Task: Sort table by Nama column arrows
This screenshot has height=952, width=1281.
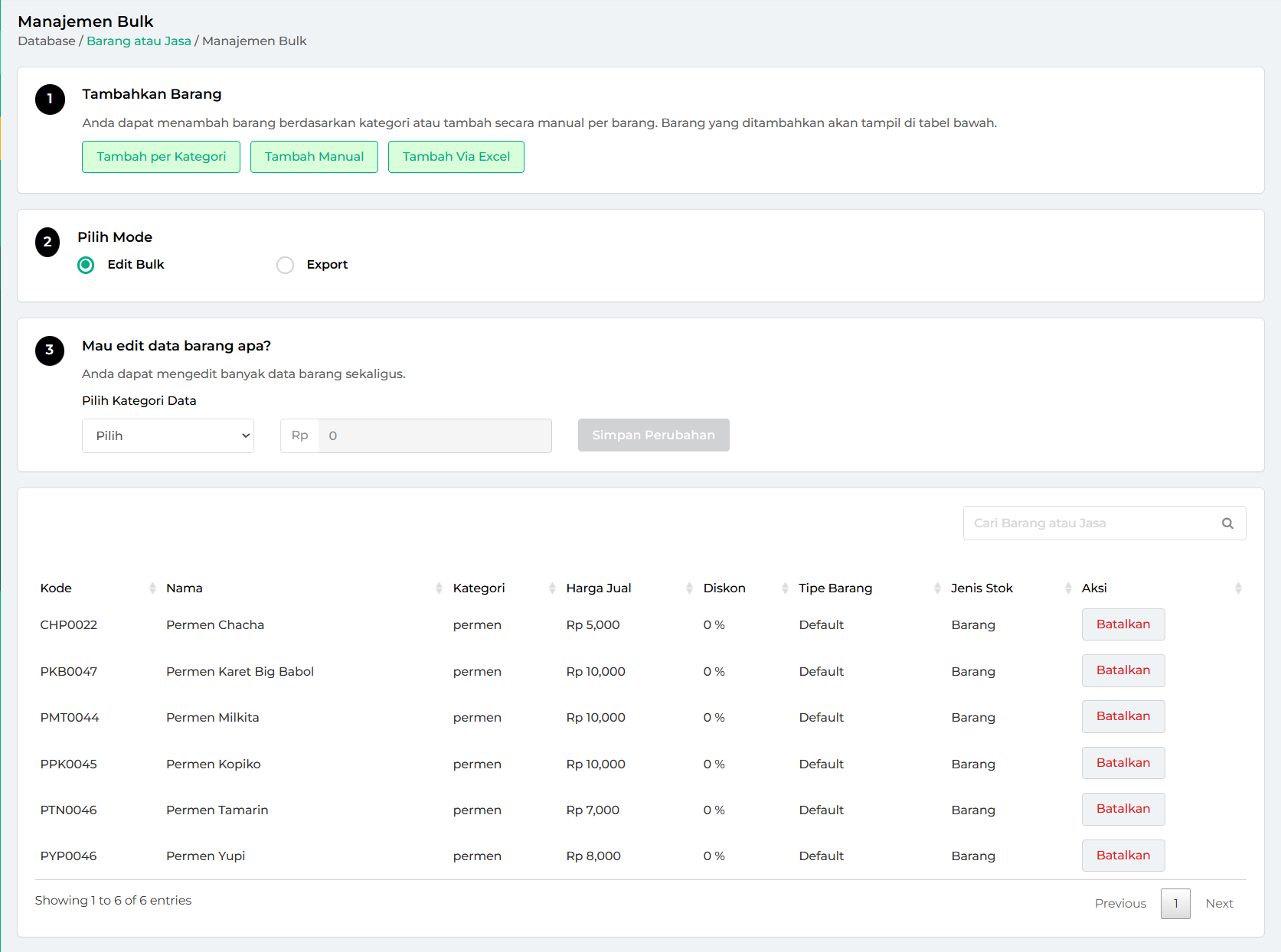Action: click(439, 588)
